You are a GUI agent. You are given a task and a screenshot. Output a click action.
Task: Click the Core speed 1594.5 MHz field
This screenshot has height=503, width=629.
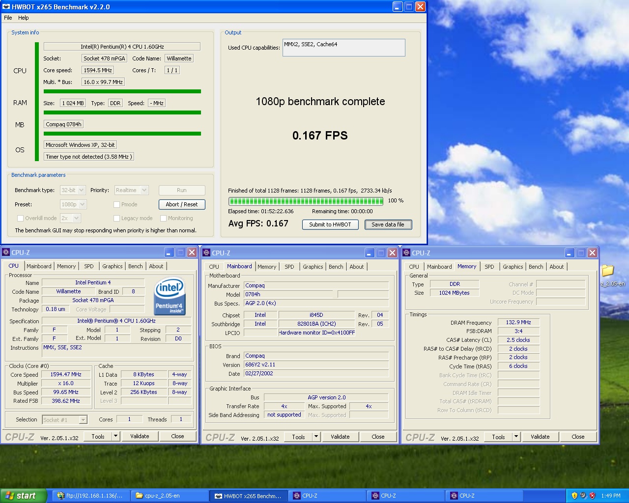click(x=98, y=70)
